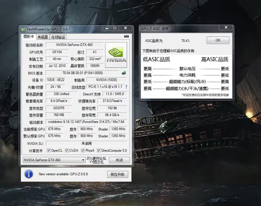Click the New version available GPU-Z 0.6.9 text

pos(63,174)
